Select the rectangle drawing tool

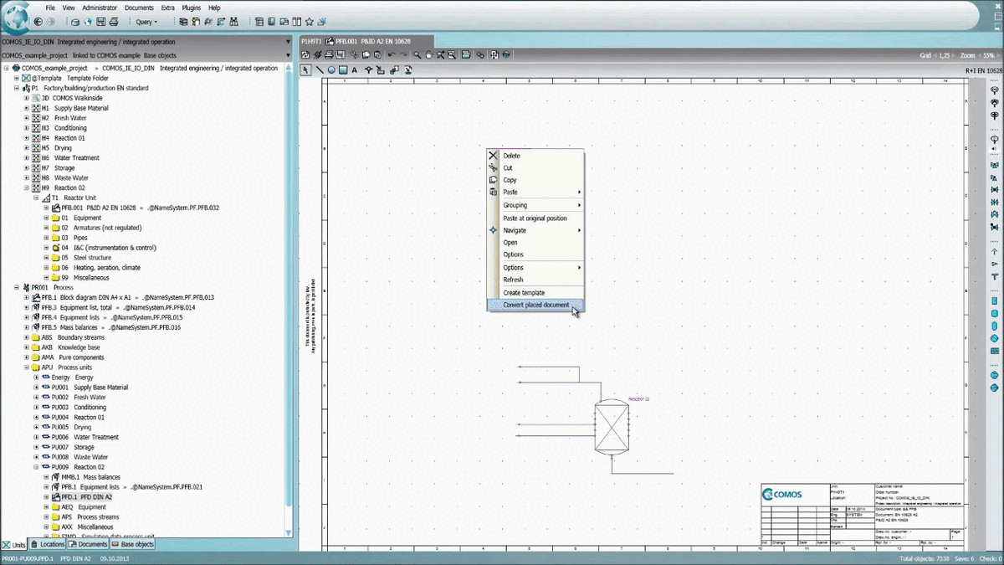click(343, 69)
